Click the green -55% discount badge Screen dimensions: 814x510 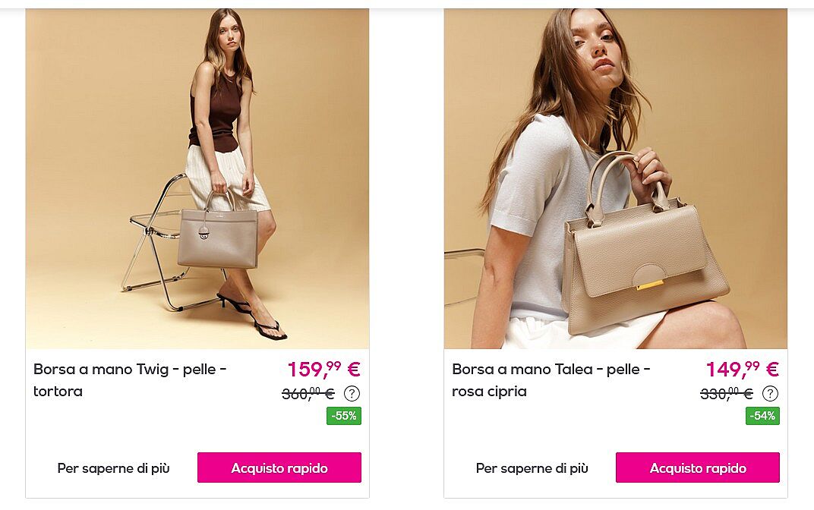(x=344, y=416)
